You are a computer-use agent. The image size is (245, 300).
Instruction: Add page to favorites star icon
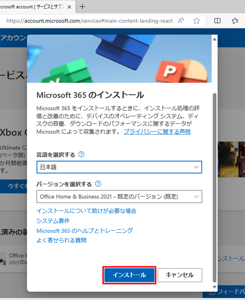[196, 21]
